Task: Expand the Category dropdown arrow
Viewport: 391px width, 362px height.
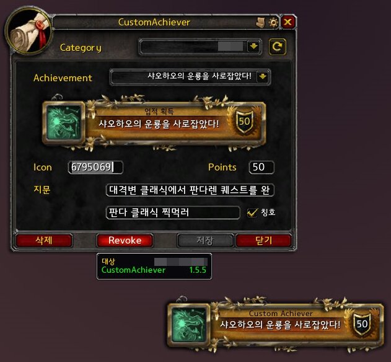Action: (x=253, y=46)
